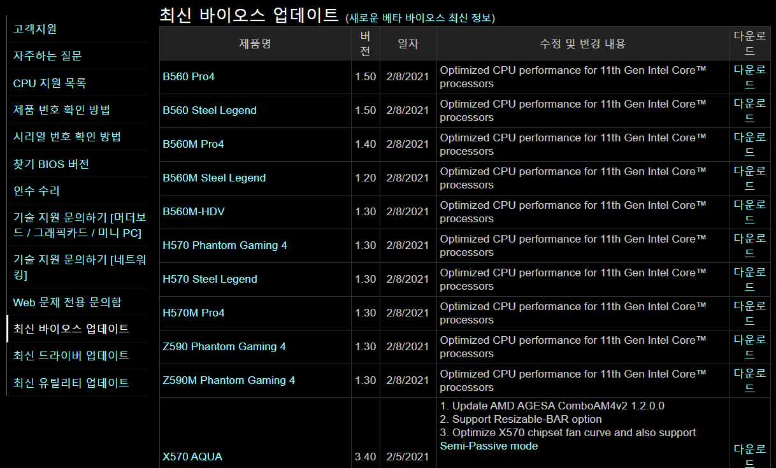The image size is (776, 468).
Task: Download BIOS for Z590M Phantom Gaming 4
Action: coord(749,380)
